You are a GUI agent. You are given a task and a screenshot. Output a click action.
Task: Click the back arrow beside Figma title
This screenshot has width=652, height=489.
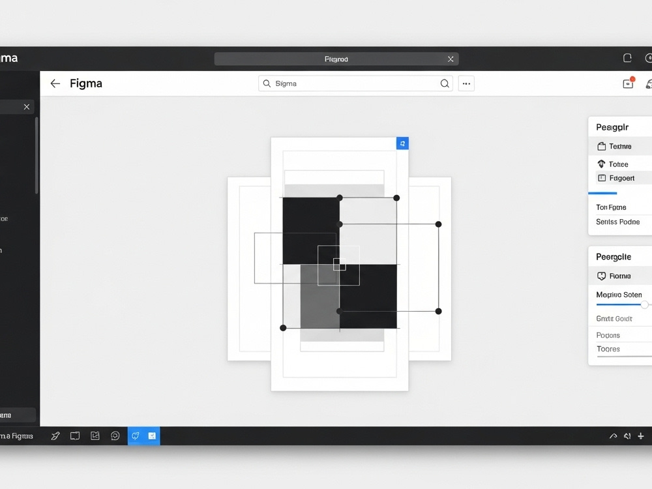[55, 83]
